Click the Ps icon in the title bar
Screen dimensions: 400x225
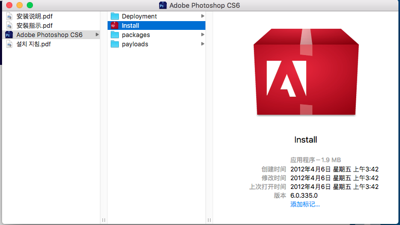pos(163,5)
